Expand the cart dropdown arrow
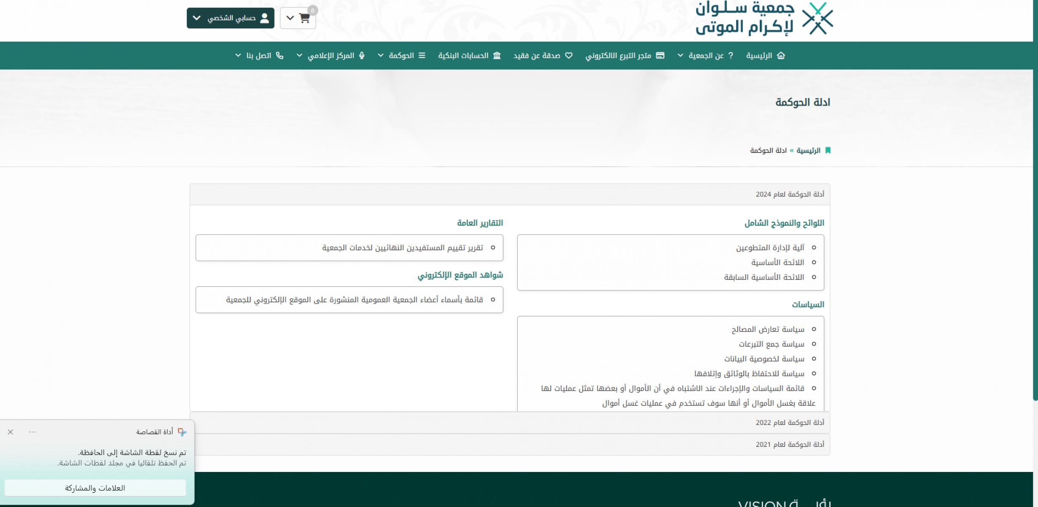 coord(290,18)
